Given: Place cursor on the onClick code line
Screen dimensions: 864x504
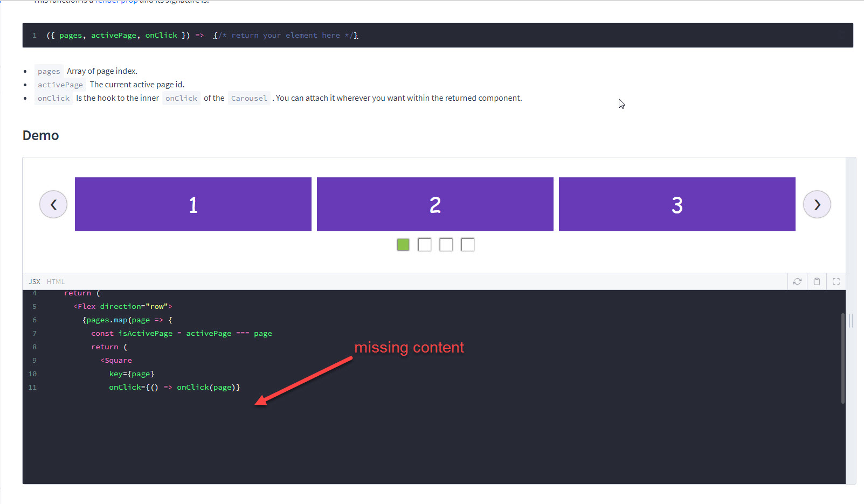Looking at the screenshot, I should 174,387.
